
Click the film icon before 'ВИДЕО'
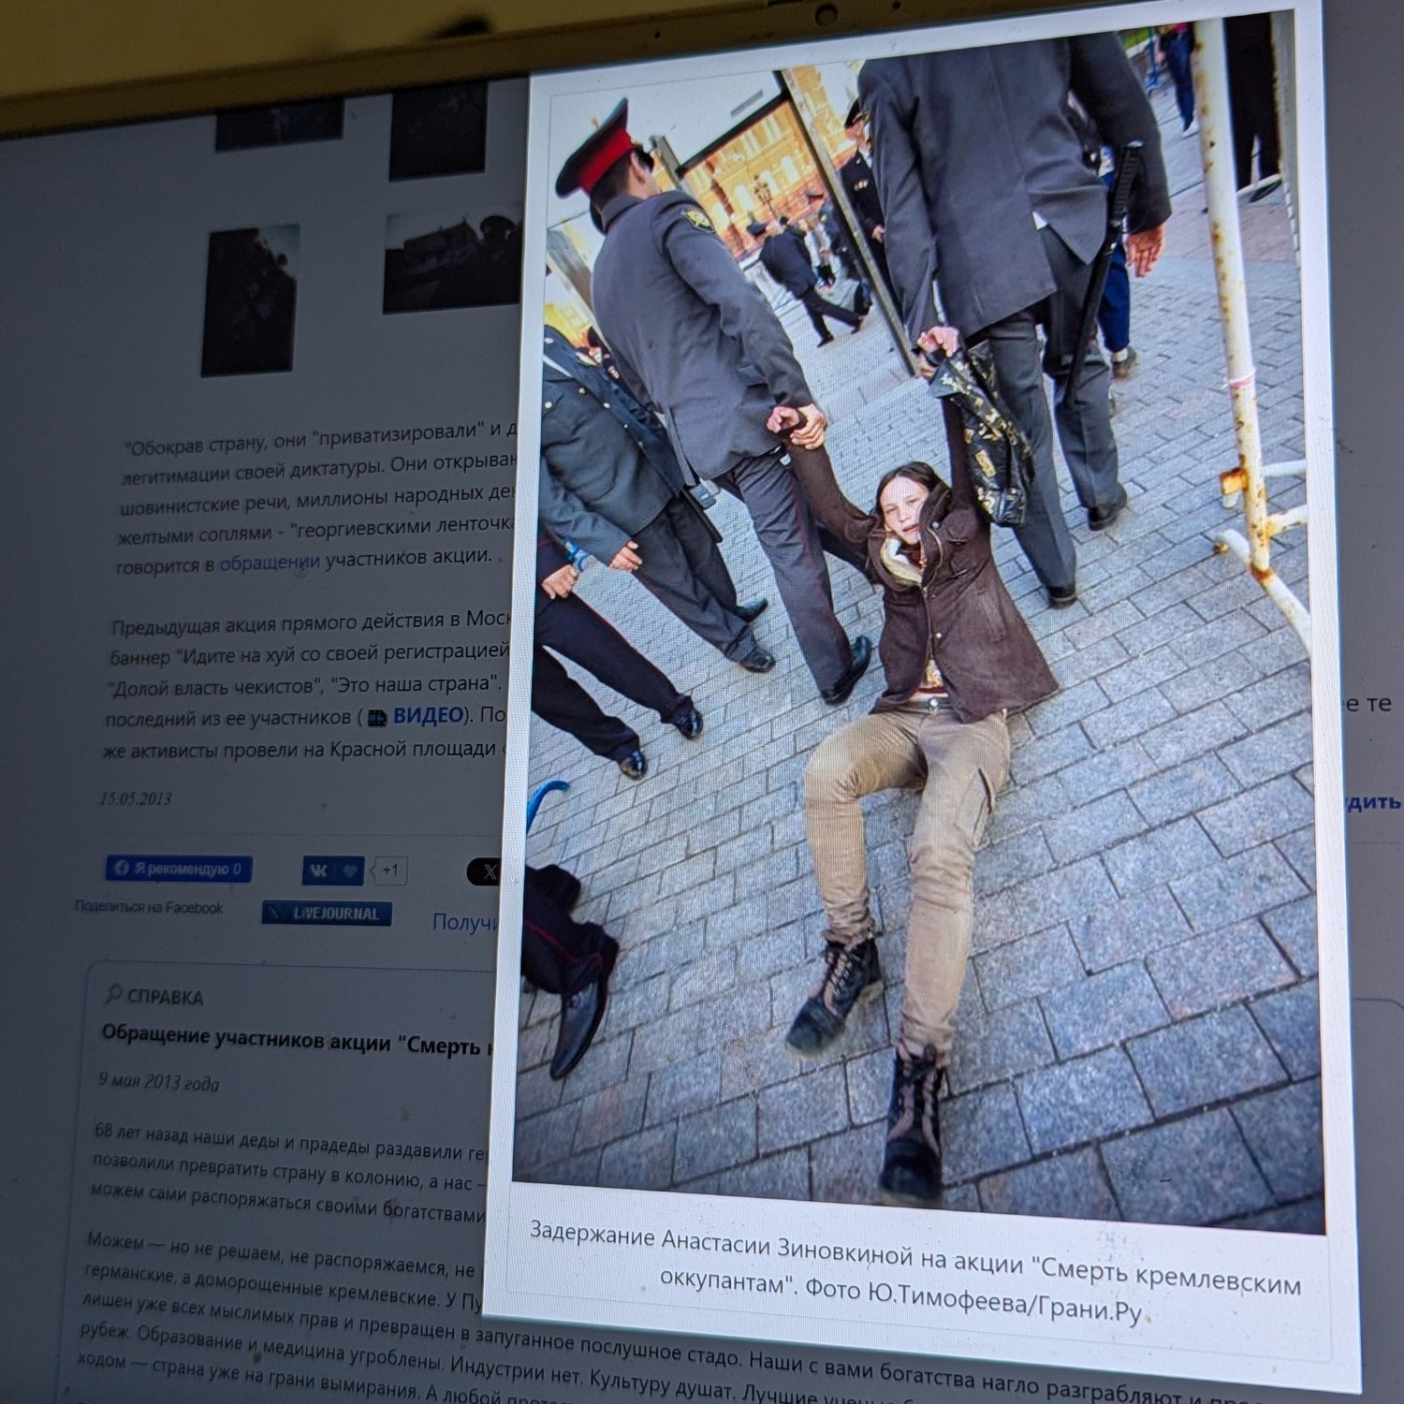[x=376, y=718]
